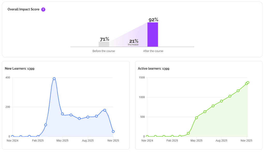Click the peak data point on New Learners chart
This screenshot has width=265, height=152.
pos(54,79)
